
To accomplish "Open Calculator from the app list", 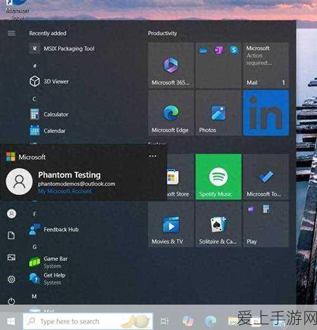I will (49, 114).
